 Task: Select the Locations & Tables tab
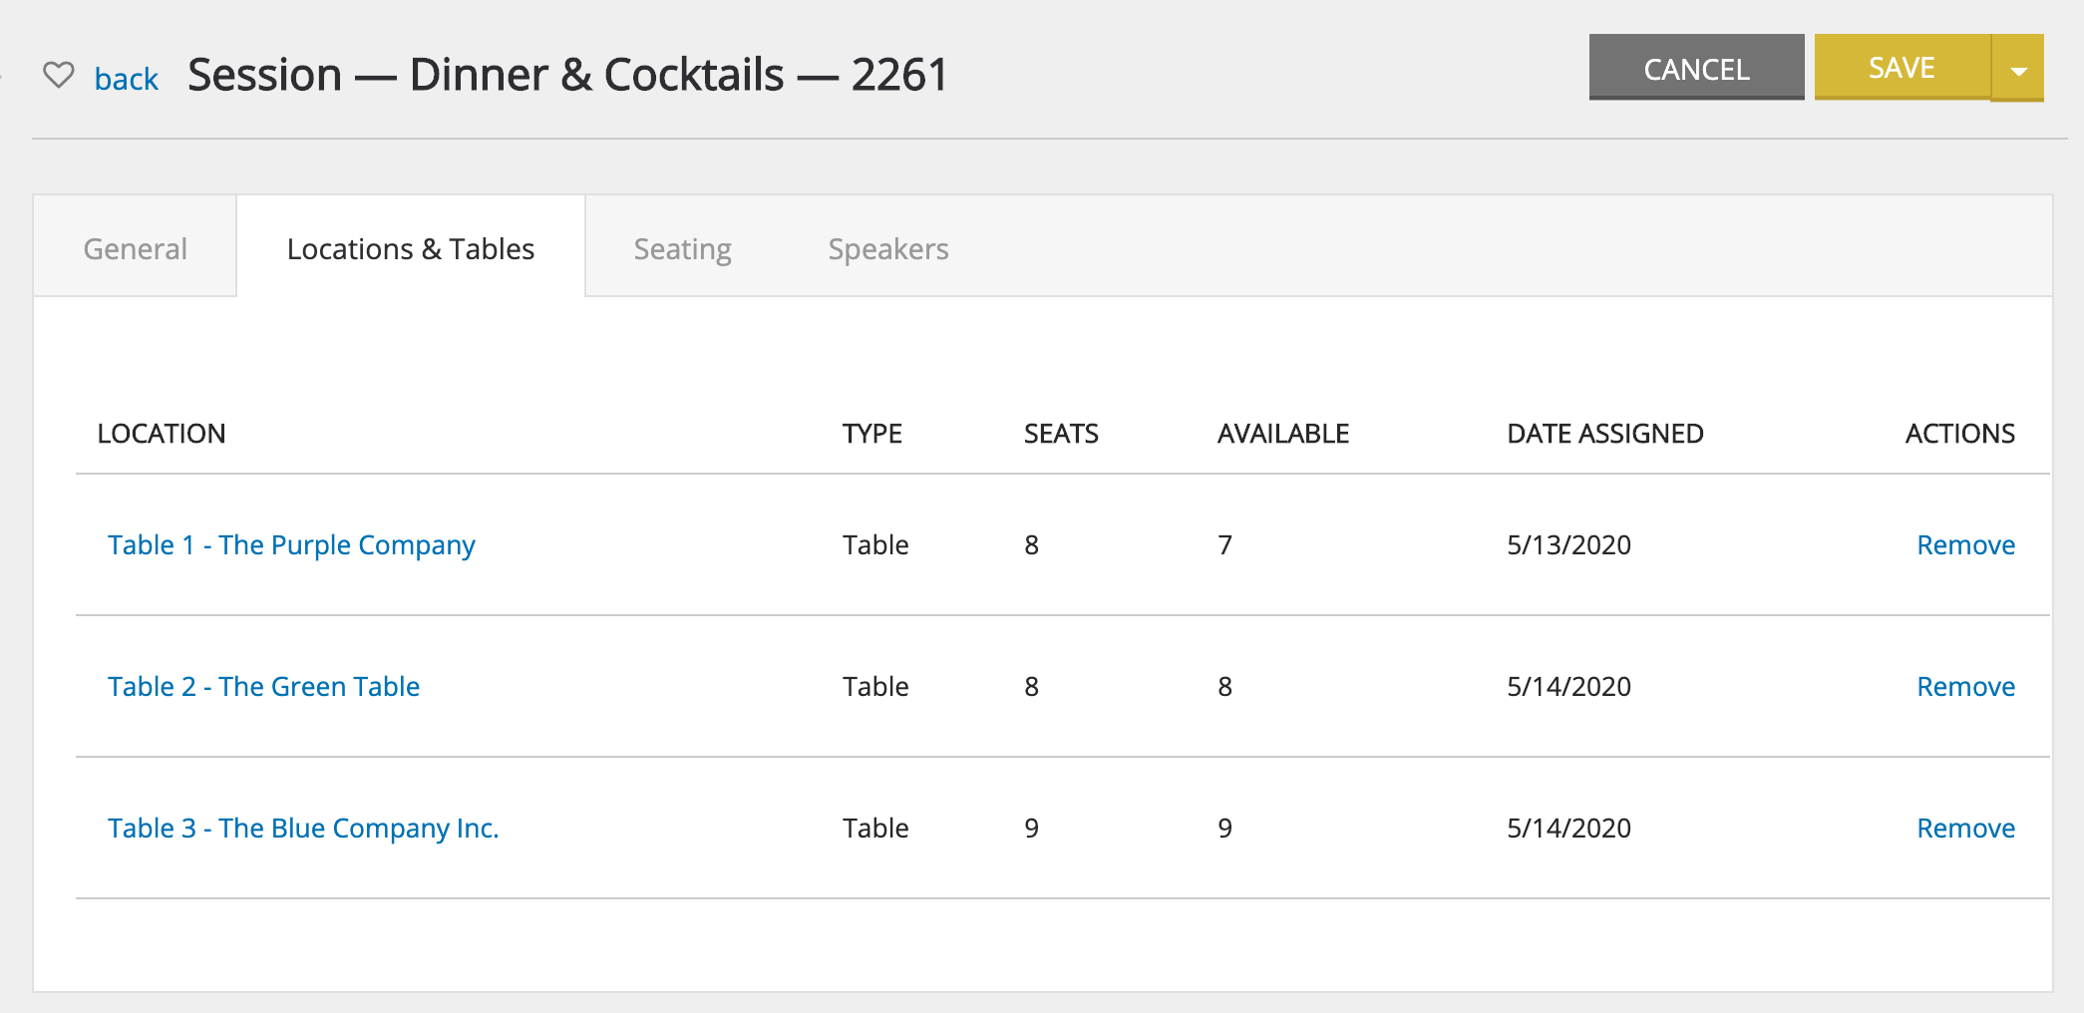point(411,248)
